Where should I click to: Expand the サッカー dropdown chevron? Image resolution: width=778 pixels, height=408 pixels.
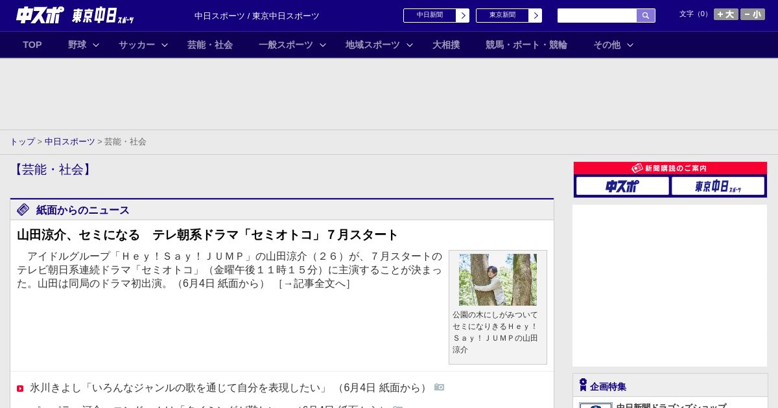point(165,45)
